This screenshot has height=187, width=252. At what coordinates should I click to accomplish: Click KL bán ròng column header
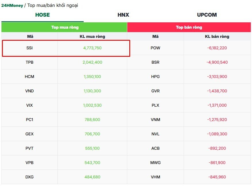(x=217, y=36)
